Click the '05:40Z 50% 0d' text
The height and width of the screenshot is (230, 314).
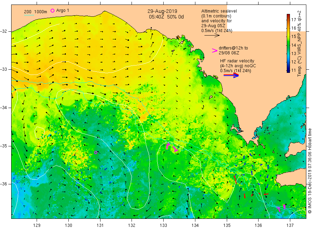[166, 17]
